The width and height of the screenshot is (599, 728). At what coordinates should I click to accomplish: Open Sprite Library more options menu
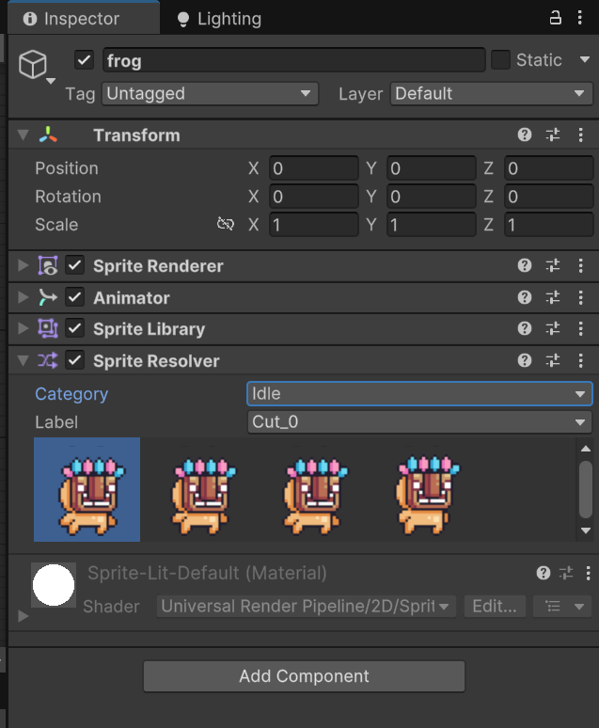tap(581, 328)
